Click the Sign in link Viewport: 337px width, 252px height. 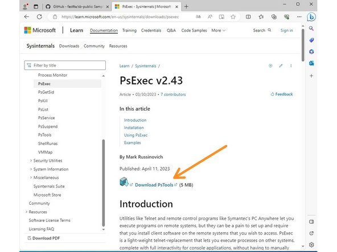(286, 31)
